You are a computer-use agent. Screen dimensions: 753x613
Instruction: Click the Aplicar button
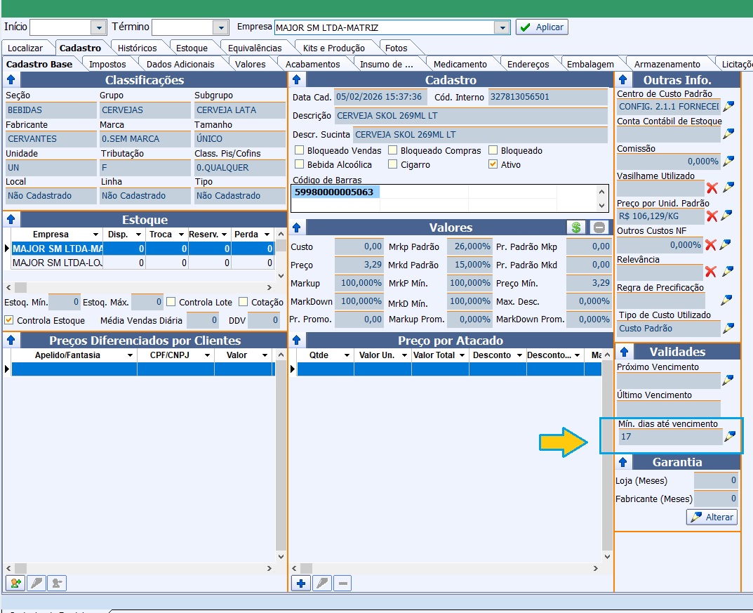(x=542, y=27)
